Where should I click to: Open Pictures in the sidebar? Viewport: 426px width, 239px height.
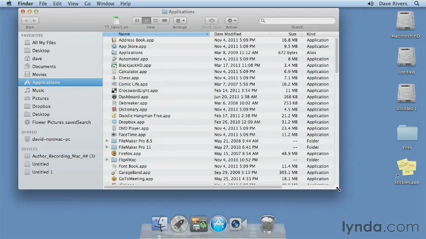point(40,98)
